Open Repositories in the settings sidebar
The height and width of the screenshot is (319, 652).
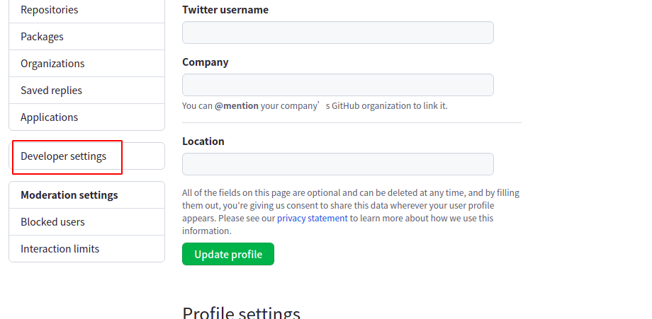point(50,10)
